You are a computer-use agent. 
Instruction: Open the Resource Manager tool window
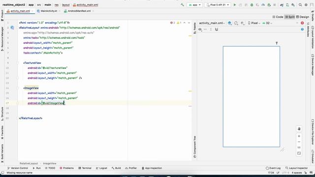pos(2,39)
